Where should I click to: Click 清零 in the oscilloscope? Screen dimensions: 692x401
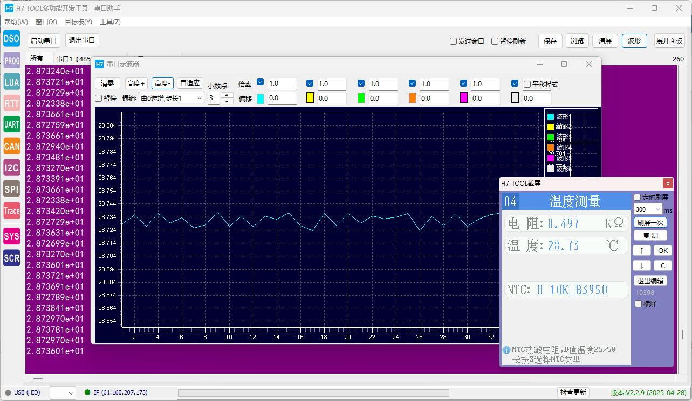107,83
